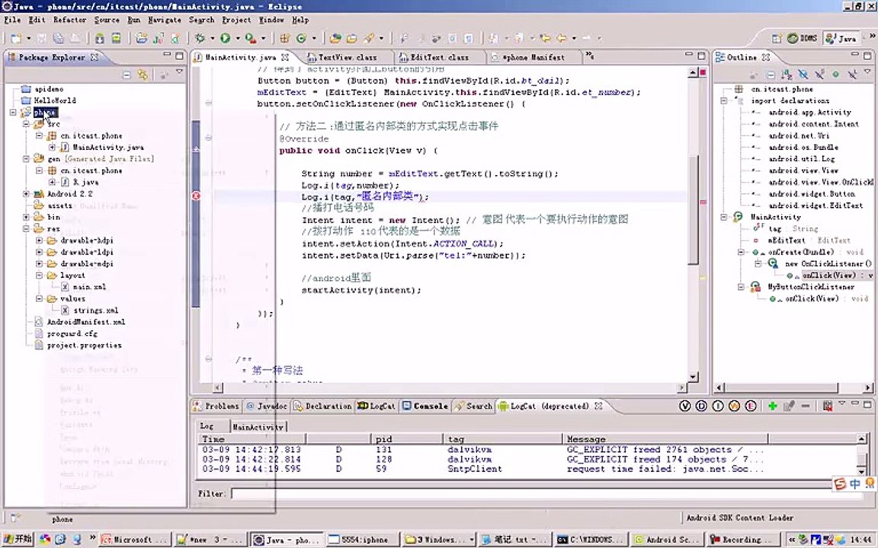Open the Android Virtual Device Manager icon
878x548 pixels.
(116, 38)
